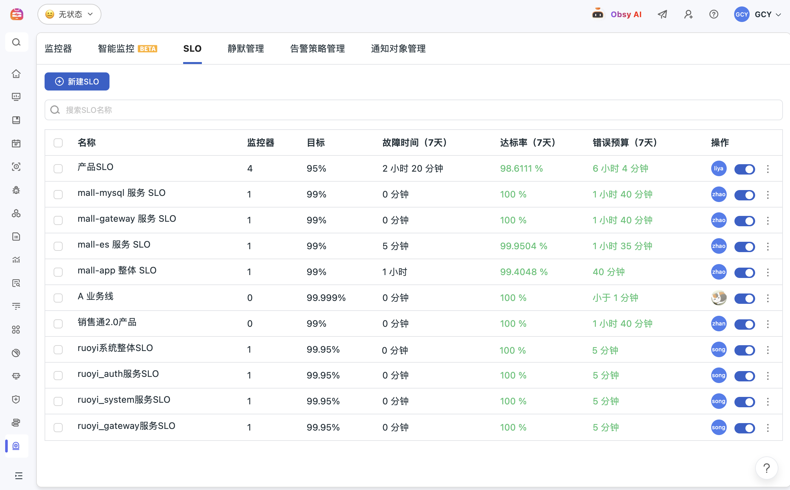790x490 pixels.
Task: Open more actions for 销售通2.0产品
Action: click(x=768, y=324)
